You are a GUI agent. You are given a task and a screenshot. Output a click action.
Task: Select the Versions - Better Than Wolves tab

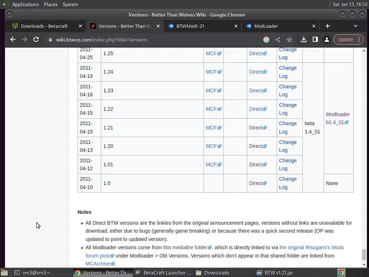pos(124,26)
